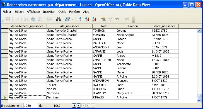Screen dimensions: 203x109
Task: Select the Prenom column header
Action: coord(134,26)
